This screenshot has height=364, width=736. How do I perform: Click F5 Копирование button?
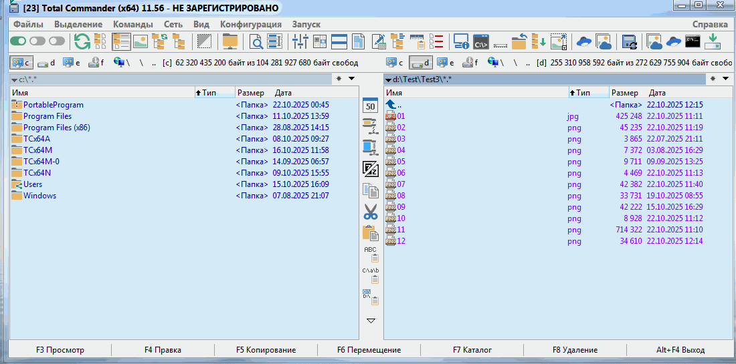tap(266, 350)
